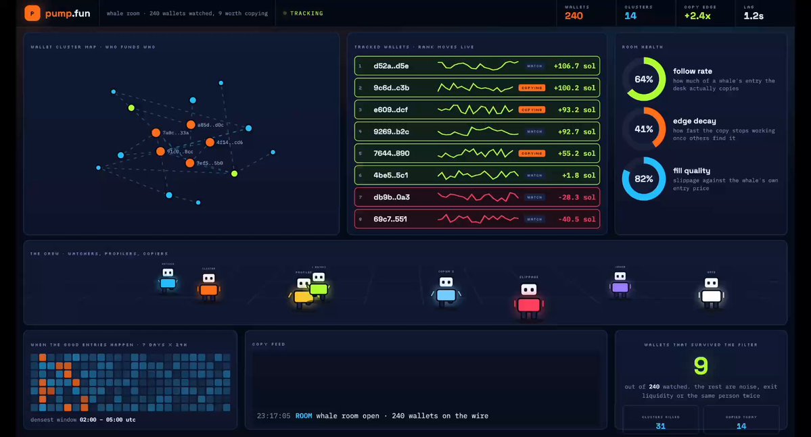The width and height of the screenshot is (811, 437).
Task: Click the orange node 91c0..8cc
Action: [160, 151]
